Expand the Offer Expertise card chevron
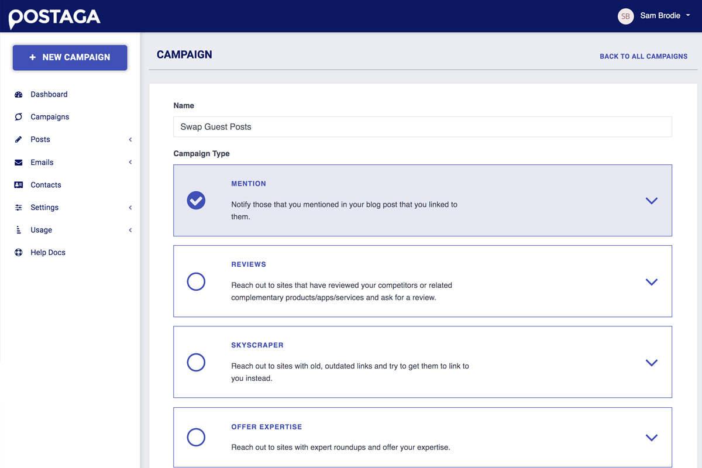Screen dimensions: 702x468 click(x=652, y=438)
